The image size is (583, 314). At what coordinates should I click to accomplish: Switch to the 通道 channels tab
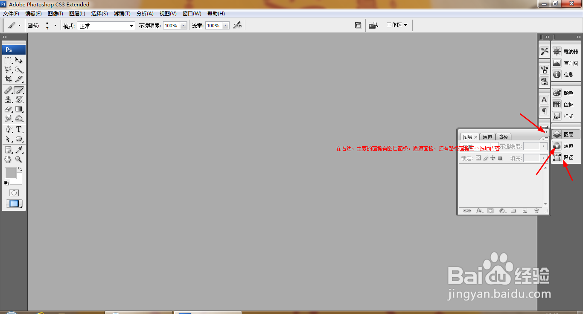click(487, 137)
